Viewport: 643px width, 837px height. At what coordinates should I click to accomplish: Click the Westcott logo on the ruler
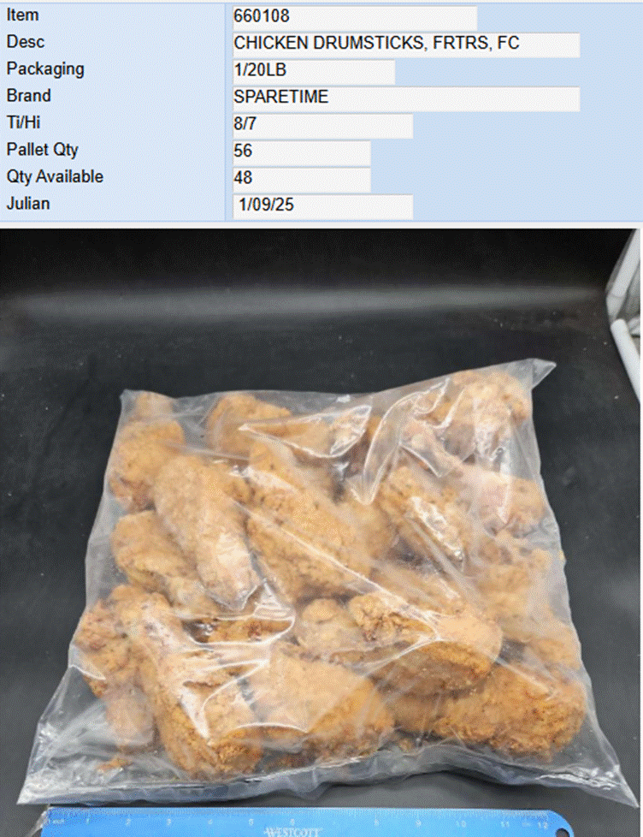294,832
